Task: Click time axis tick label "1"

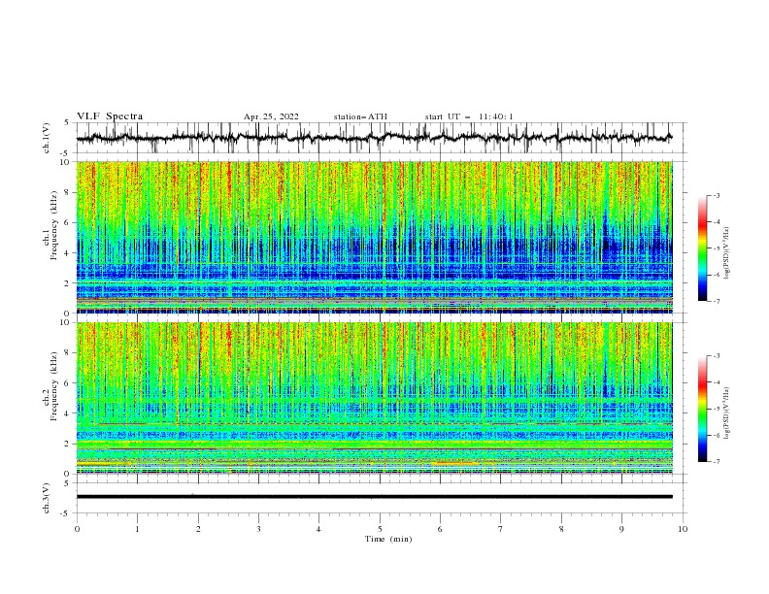Action: point(137,529)
